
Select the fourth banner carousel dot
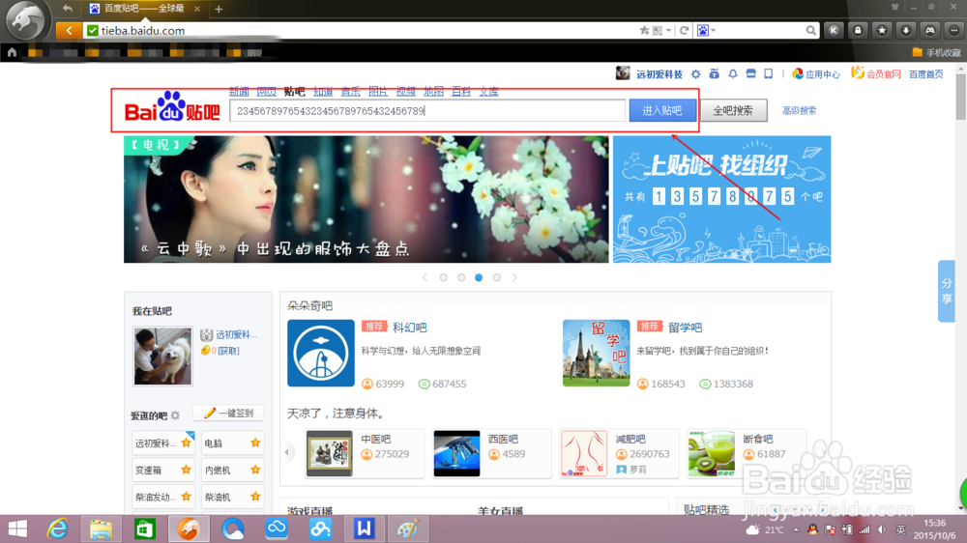tap(496, 277)
